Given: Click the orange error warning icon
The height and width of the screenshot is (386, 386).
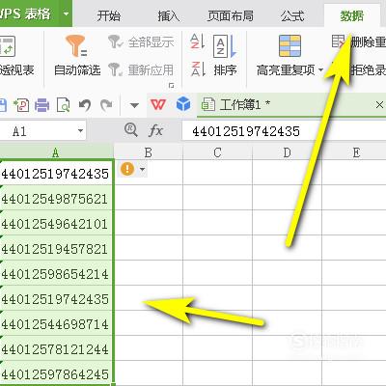Looking at the screenshot, I should tap(127, 169).
